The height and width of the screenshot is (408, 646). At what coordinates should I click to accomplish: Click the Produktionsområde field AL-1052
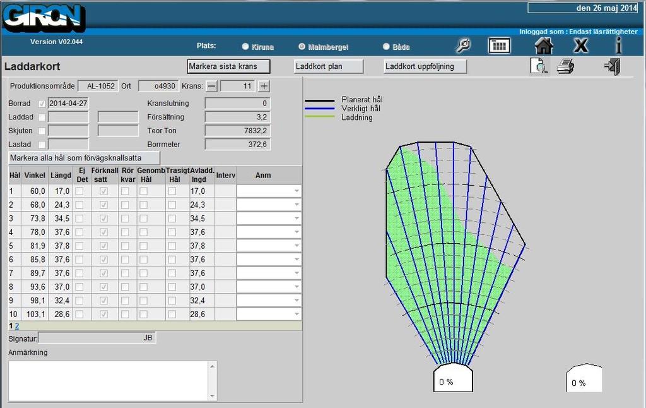98,87
